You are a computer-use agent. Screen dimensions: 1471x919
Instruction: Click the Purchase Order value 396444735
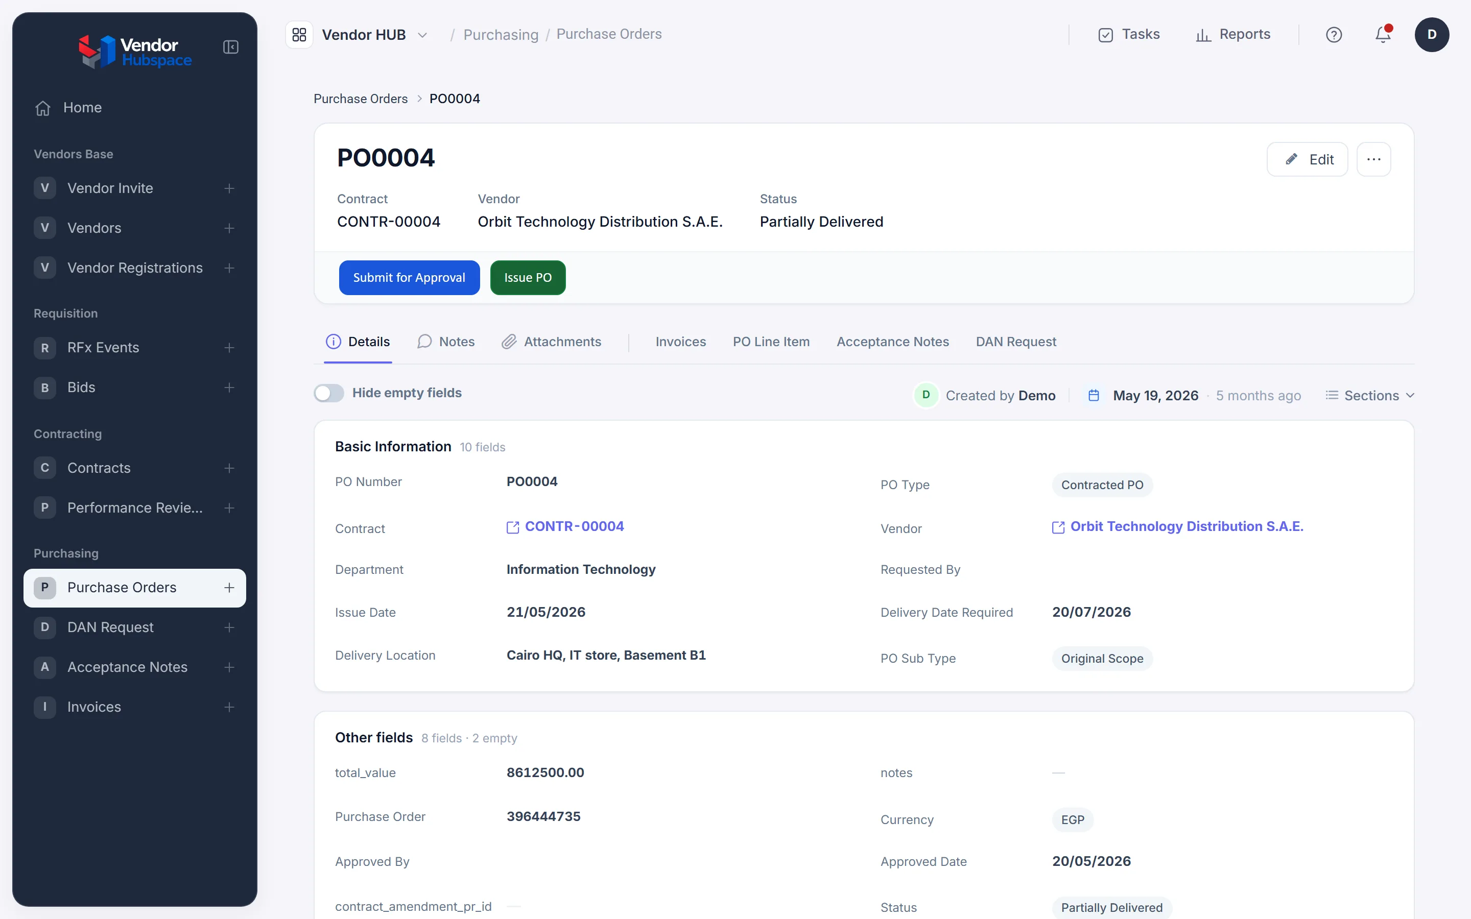point(543,816)
